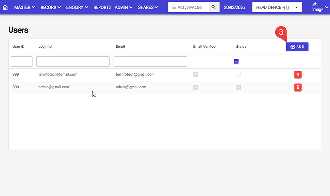The height and width of the screenshot is (196, 330).
Task: Click the red step 3 marker badge
Action: [x=282, y=32]
